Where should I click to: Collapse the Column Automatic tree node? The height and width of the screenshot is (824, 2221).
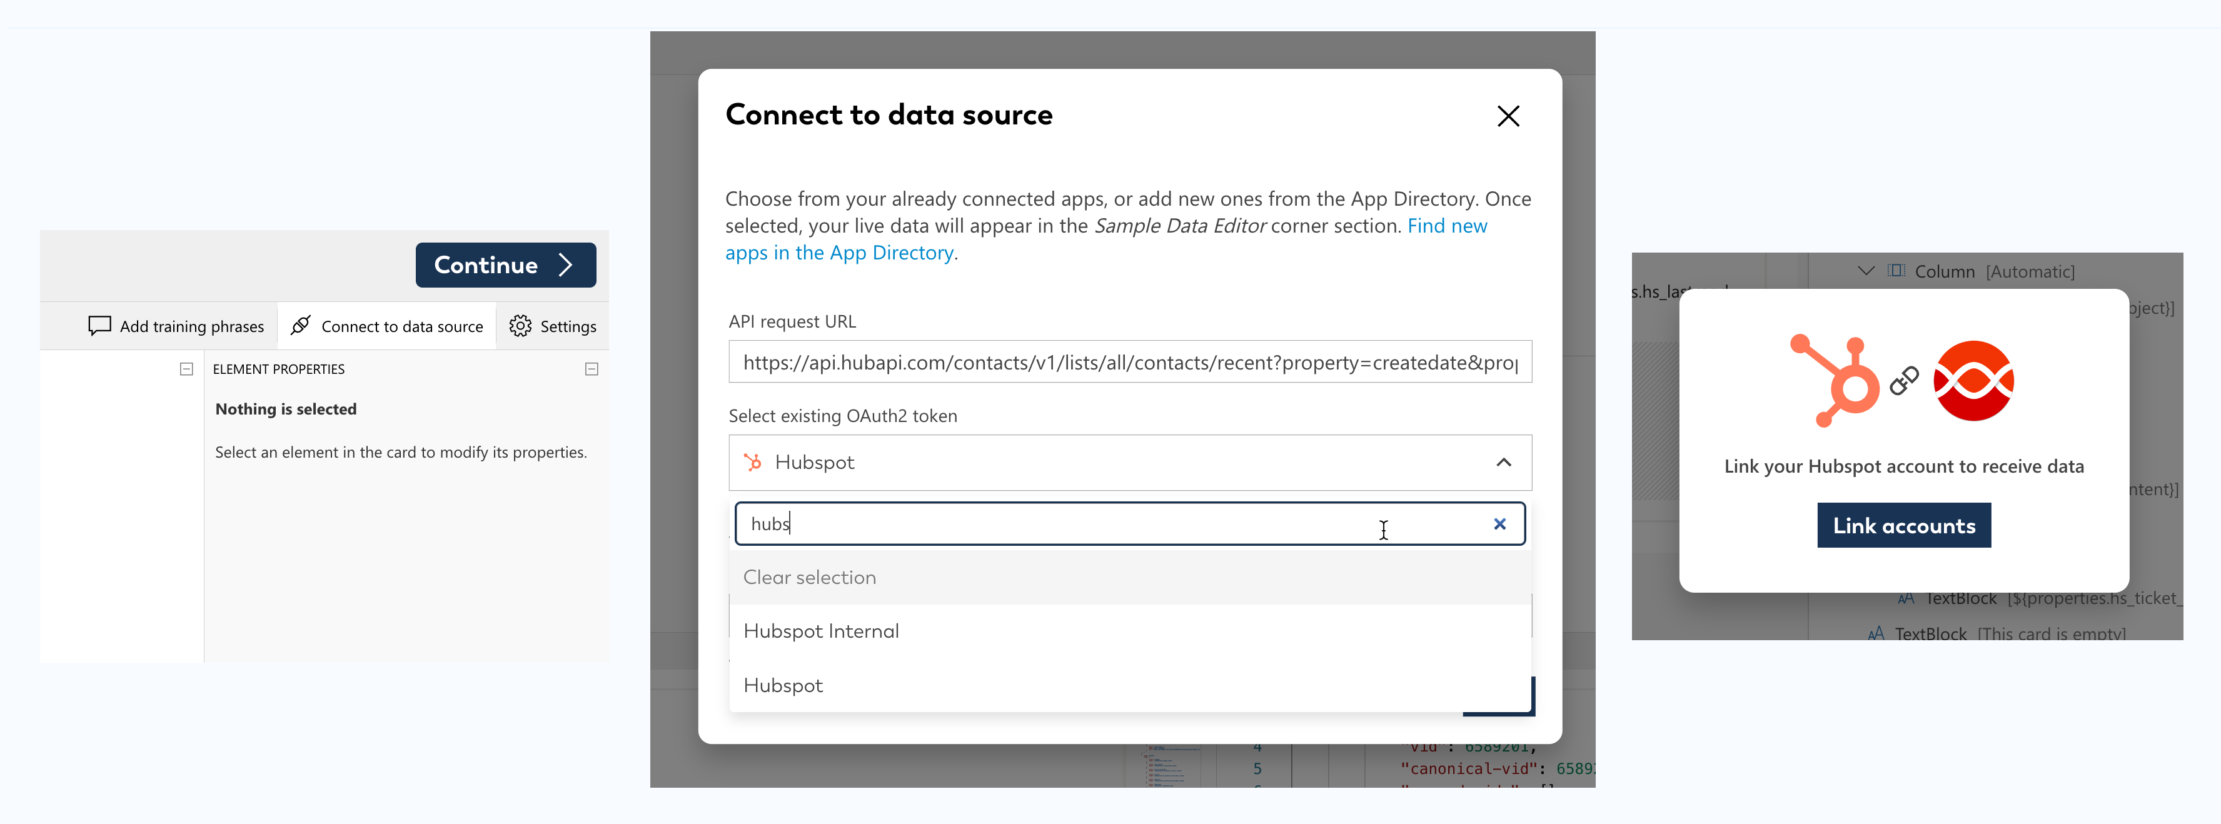1866,271
